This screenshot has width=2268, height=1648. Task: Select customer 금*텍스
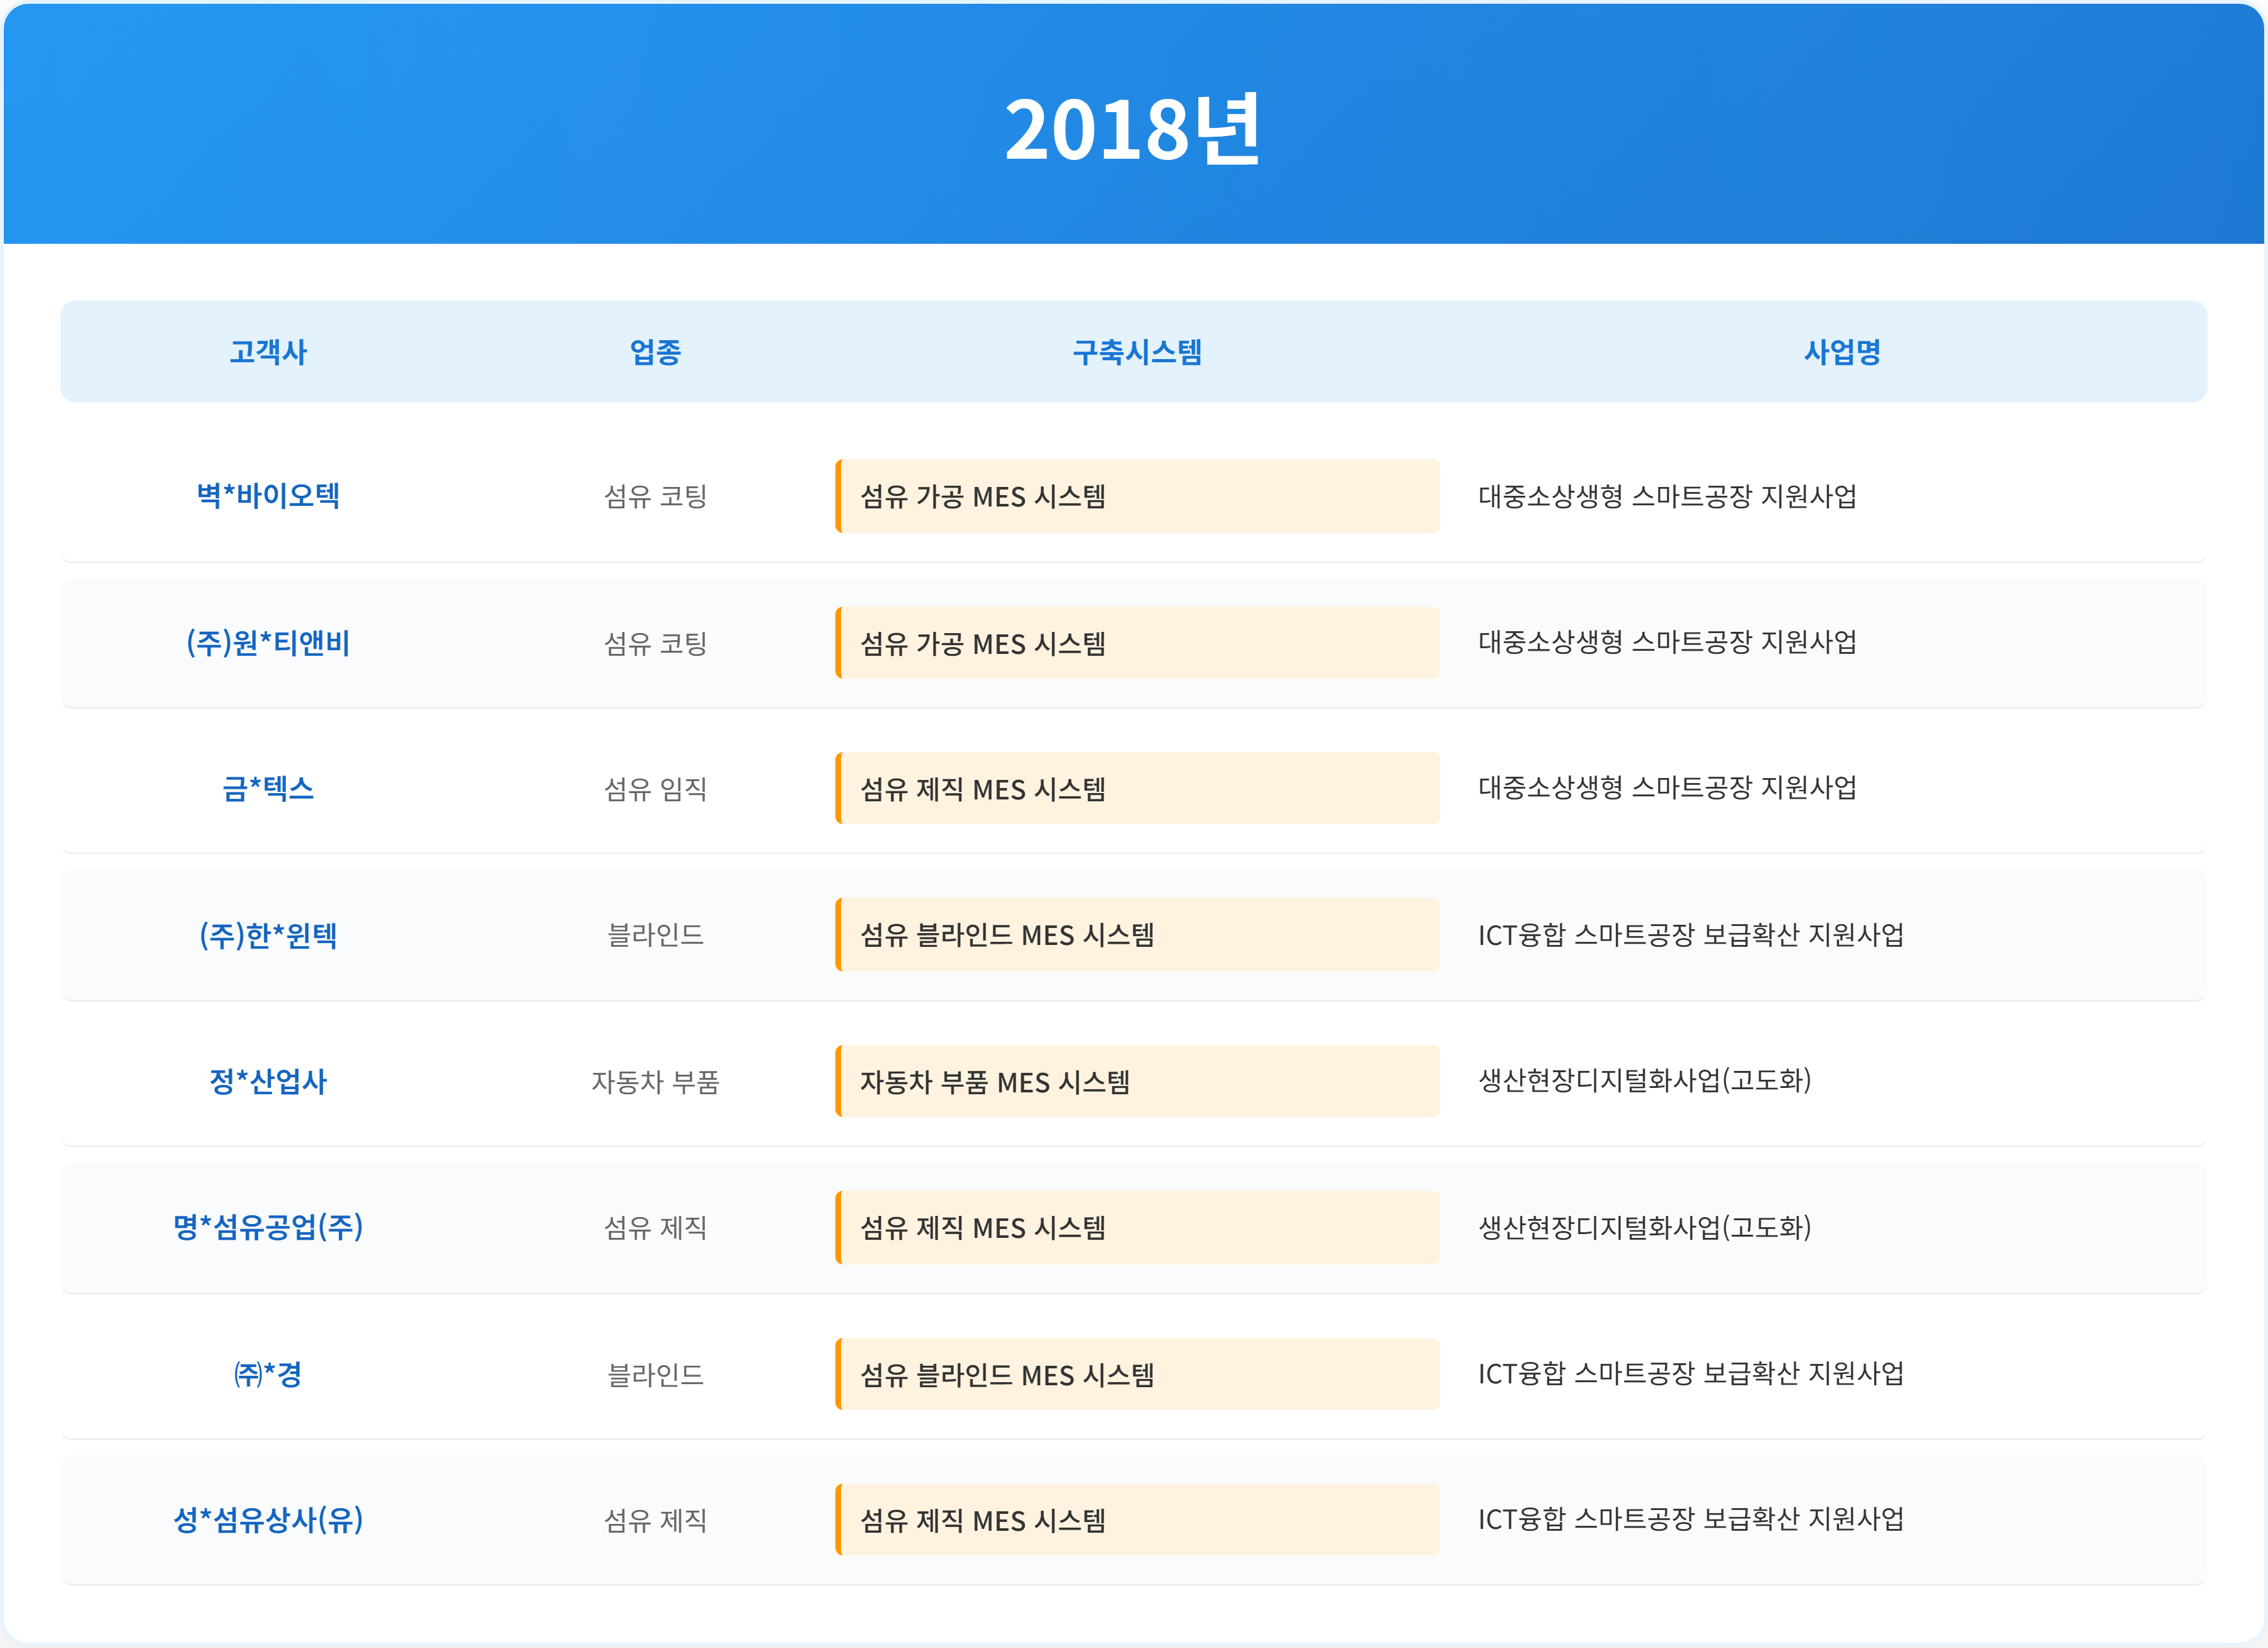pyautogui.click(x=268, y=789)
